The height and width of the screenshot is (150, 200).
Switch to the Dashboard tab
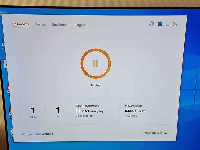click(x=20, y=24)
